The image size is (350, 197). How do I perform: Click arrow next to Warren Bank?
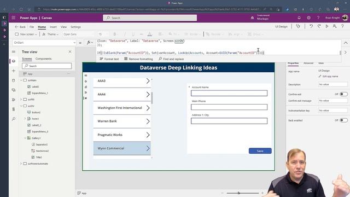tap(148, 121)
